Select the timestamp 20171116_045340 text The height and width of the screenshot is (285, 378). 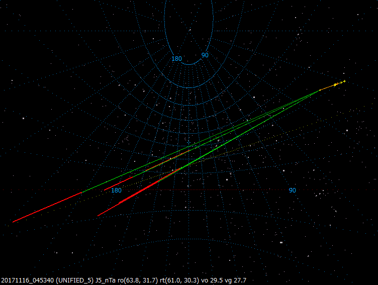pyautogui.click(x=27, y=280)
